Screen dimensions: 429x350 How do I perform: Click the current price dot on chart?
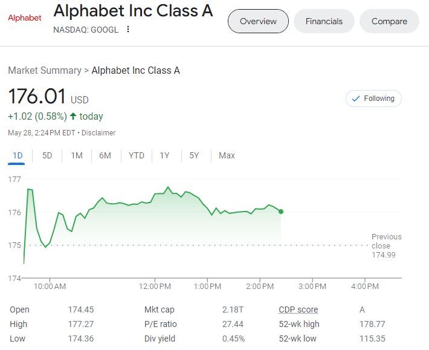pyautogui.click(x=281, y=212)
